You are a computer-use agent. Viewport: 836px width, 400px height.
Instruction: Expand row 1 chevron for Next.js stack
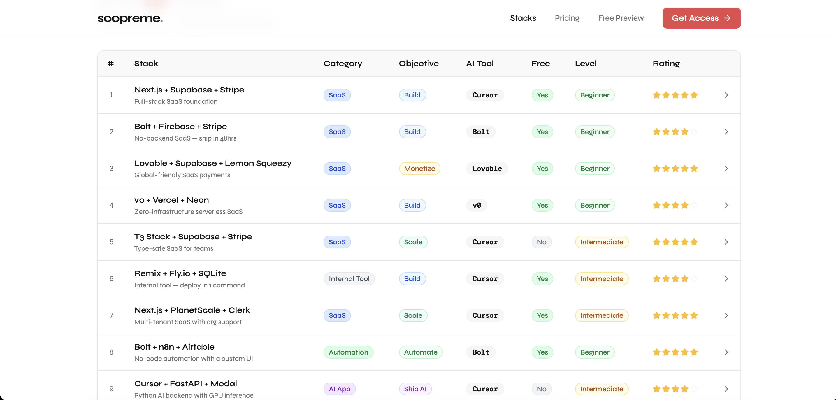tap(726, 95)
